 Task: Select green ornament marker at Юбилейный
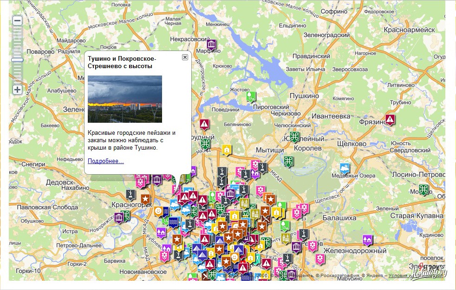point(294,138)
